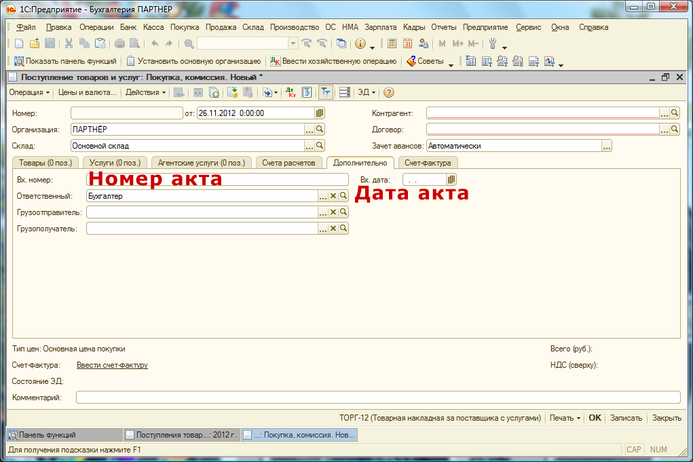The height and width of the screenshot is (462, 693).
Task: Switch to the Счет-фактура tab
Action: coord(428,163)
